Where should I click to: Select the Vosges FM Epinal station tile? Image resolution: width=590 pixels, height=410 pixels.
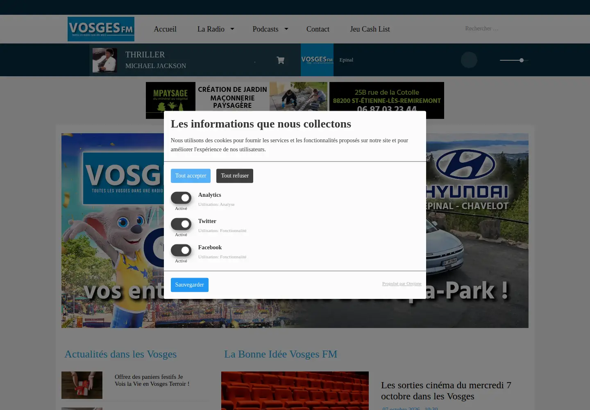coord(317,60)
